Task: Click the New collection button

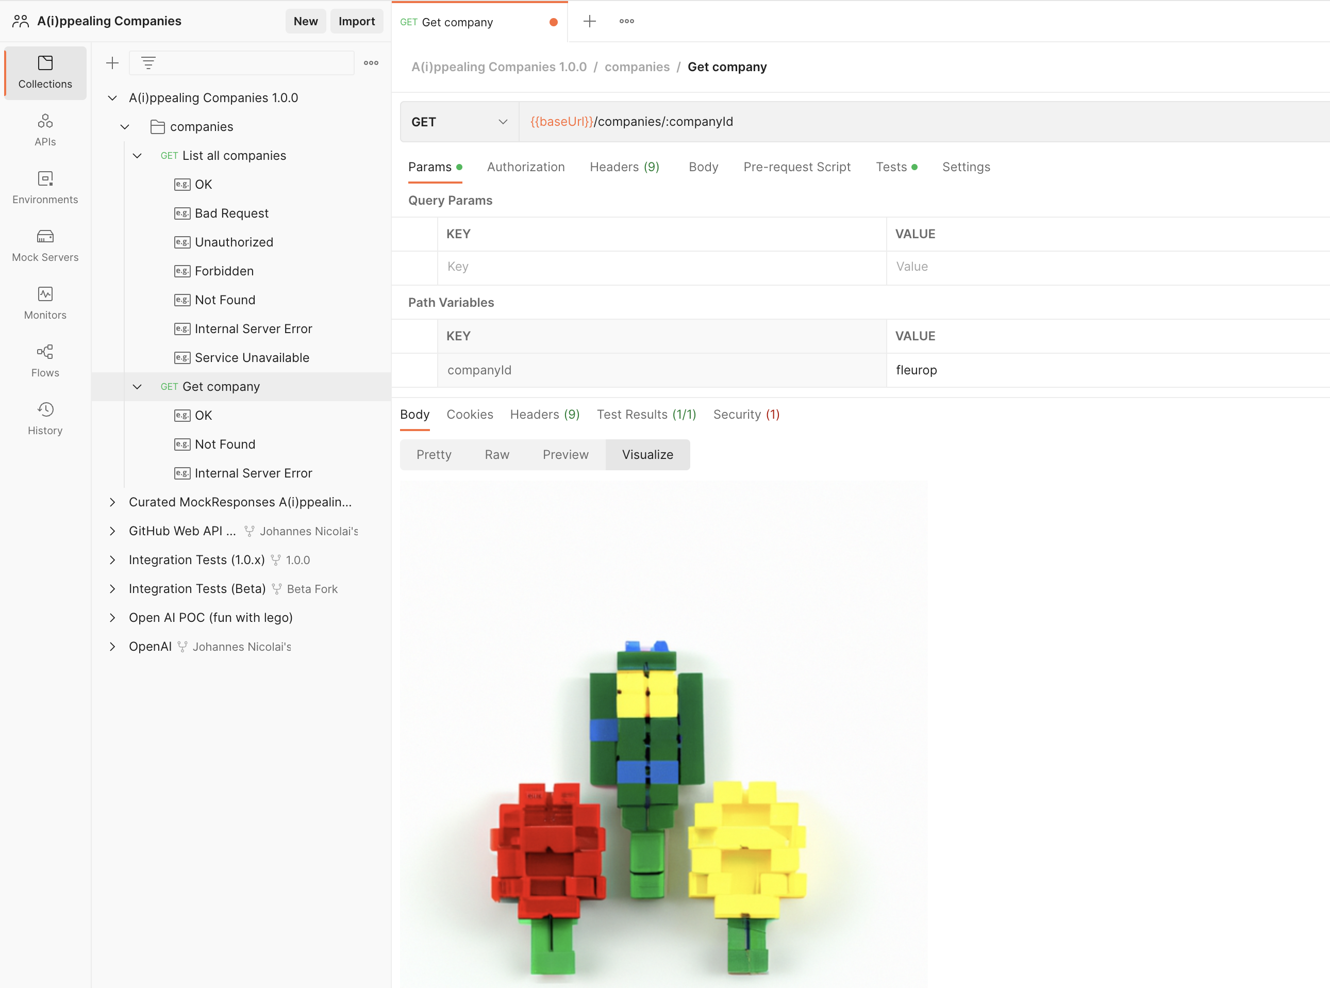Action: [112, 62]
